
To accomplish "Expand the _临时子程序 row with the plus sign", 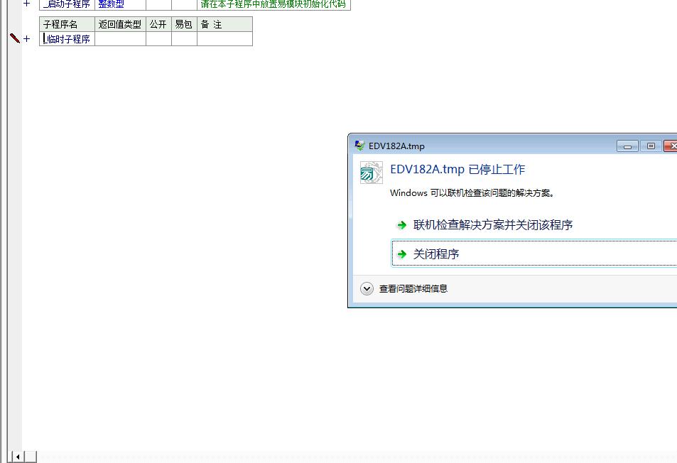I will point(27,39).
